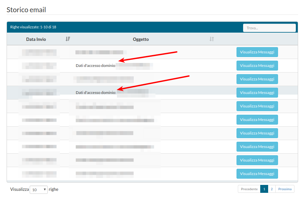Viewport: 308px width, 207px height.
Task: Click the Visualizza label before the rows dropdown
Action: 19,189
